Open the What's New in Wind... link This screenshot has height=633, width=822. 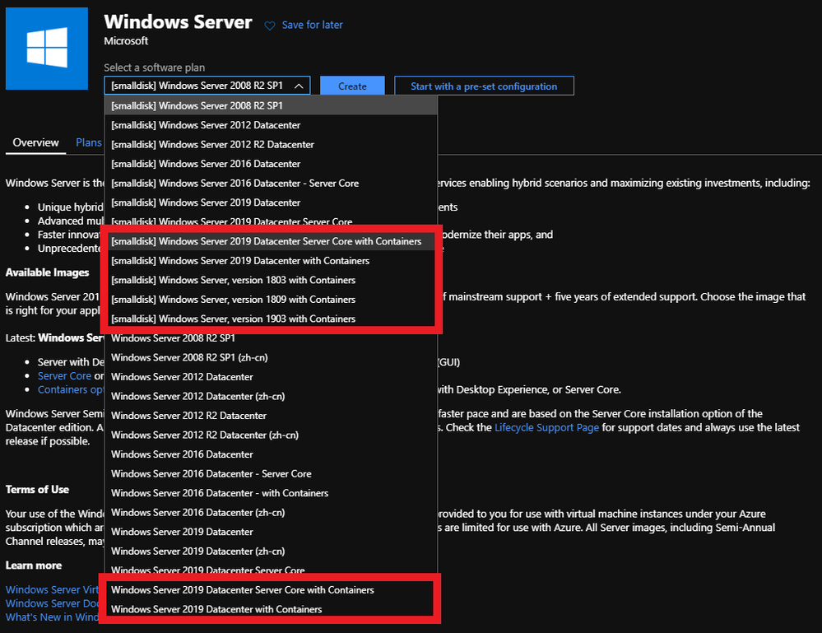point(53,617)
